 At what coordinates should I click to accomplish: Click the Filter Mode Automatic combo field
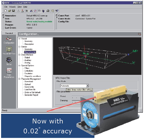(x=75, y=86)
